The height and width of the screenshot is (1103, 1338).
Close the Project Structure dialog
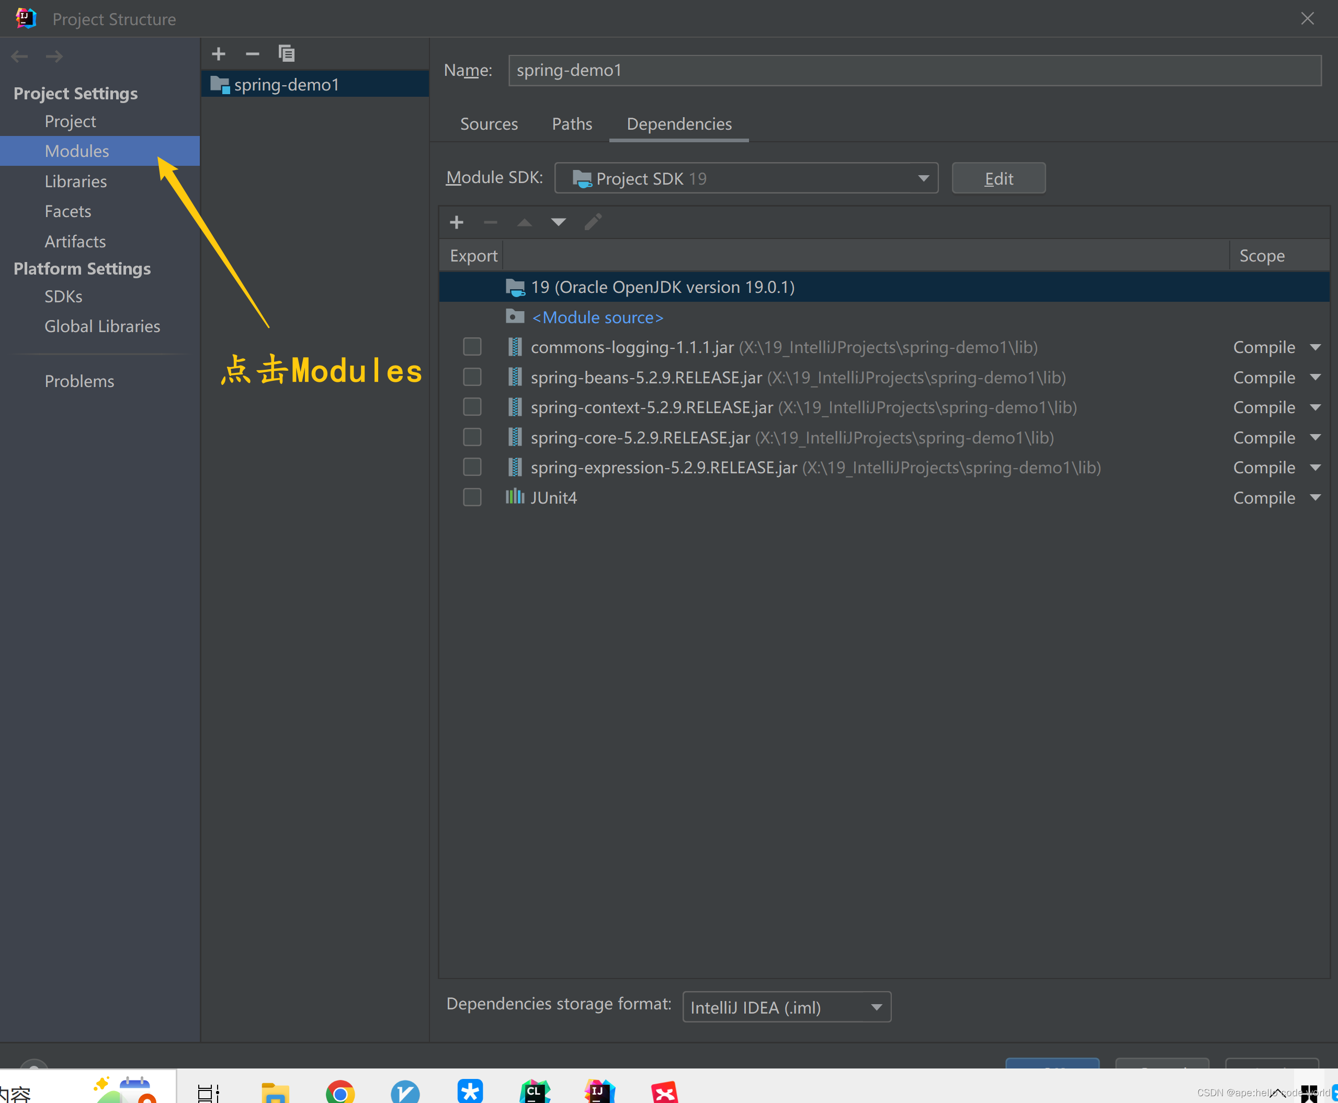[x=1308, y=18]
